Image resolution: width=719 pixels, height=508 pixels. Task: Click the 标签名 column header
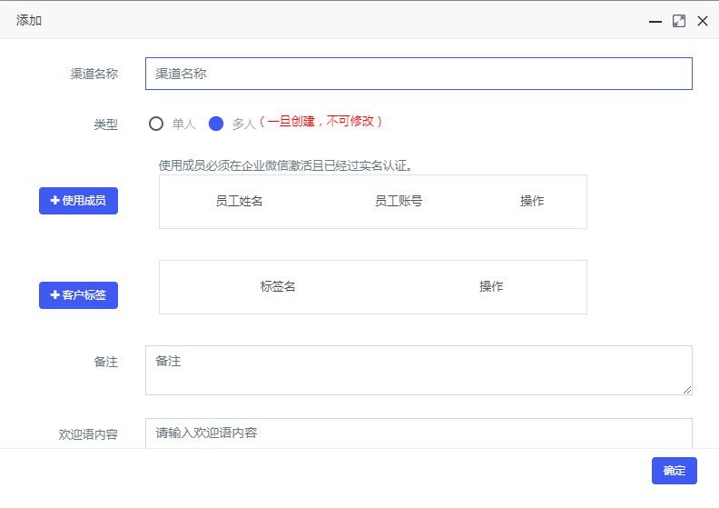[278, 286]
